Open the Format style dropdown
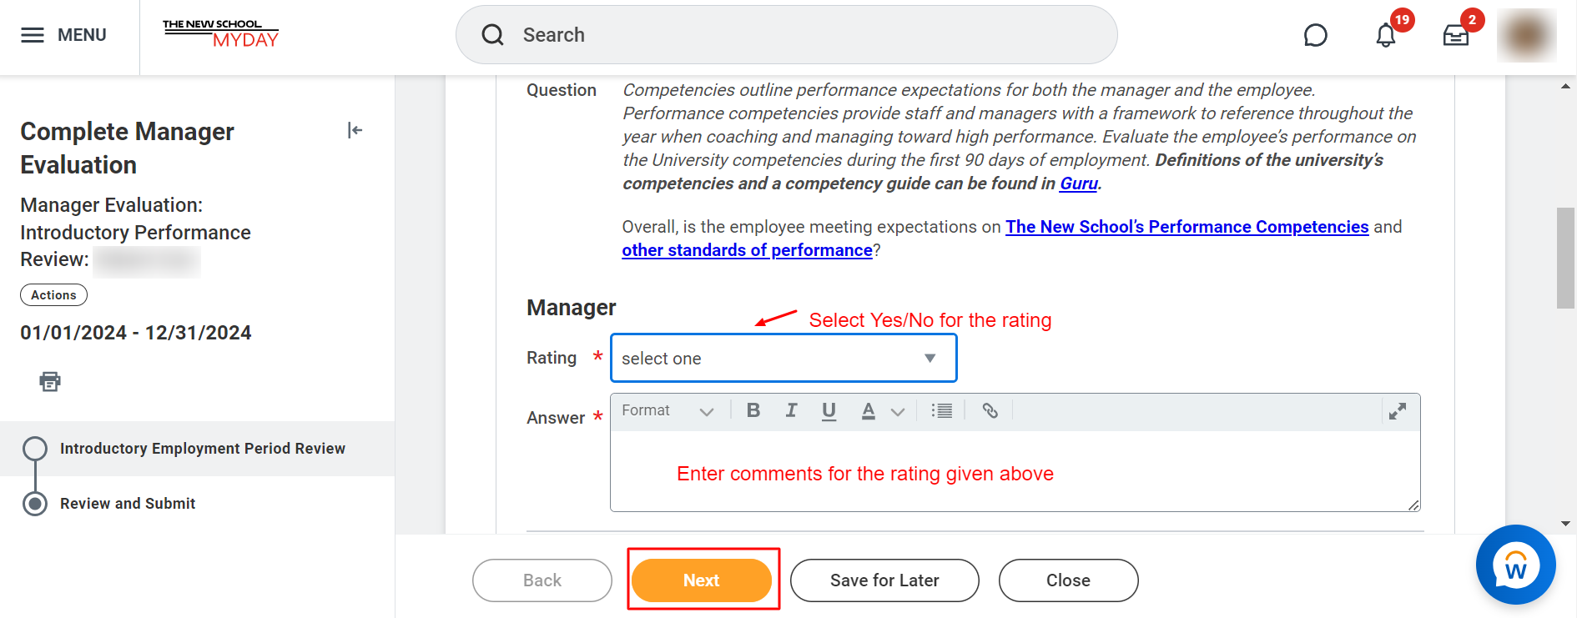The image size is (1577, 618). point(668,410)
